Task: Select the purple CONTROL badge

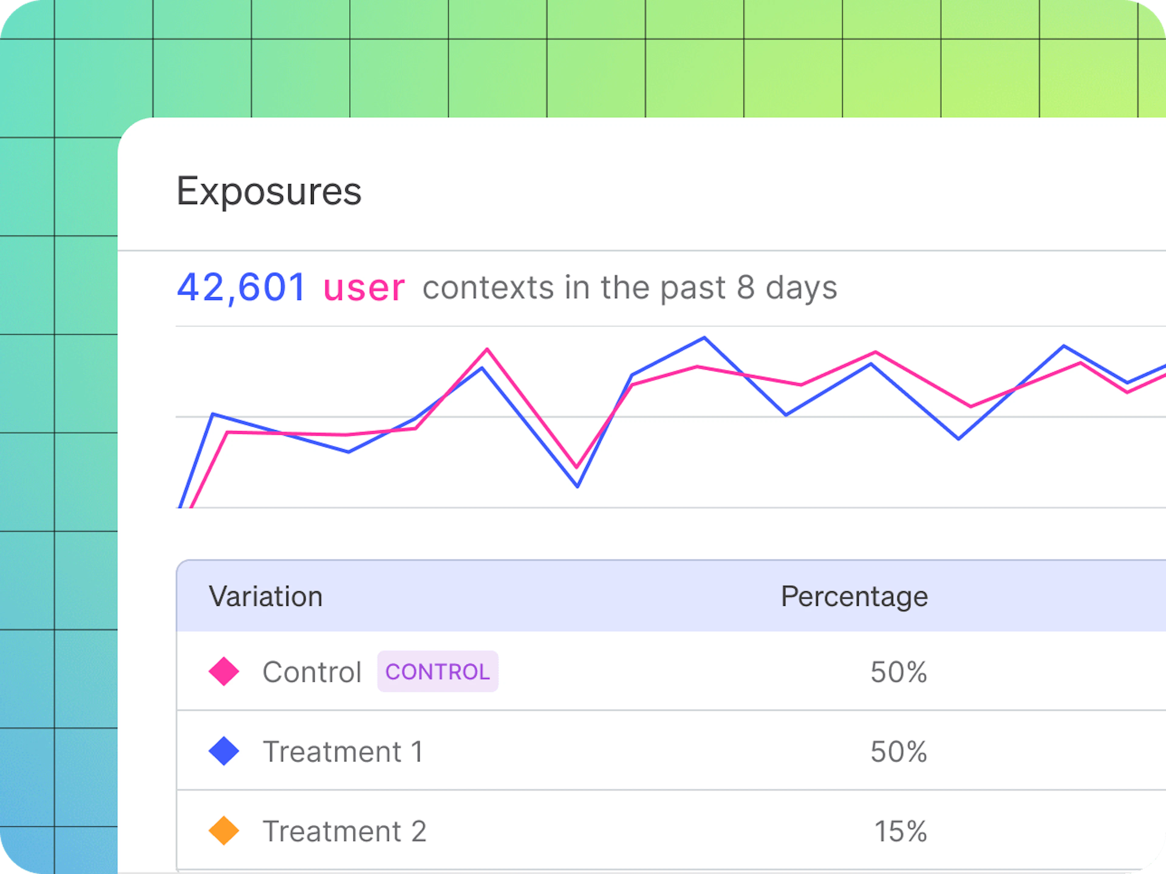Action: click(438, 671)
